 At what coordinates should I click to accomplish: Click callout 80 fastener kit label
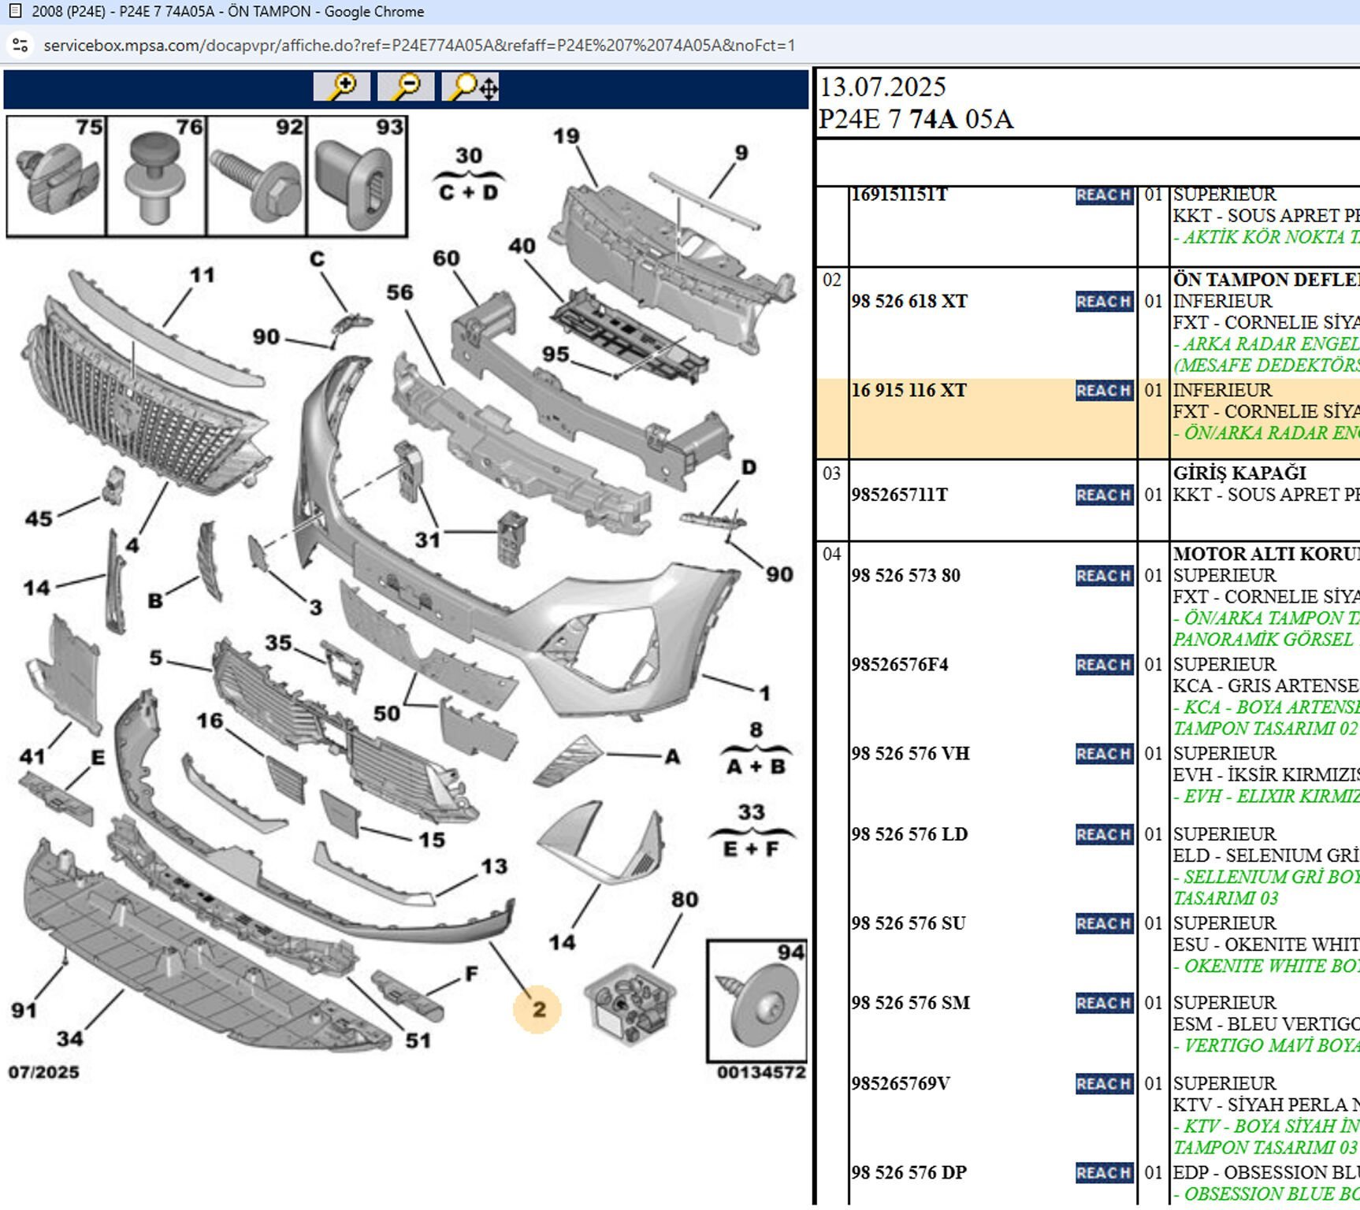coord(684,900)
